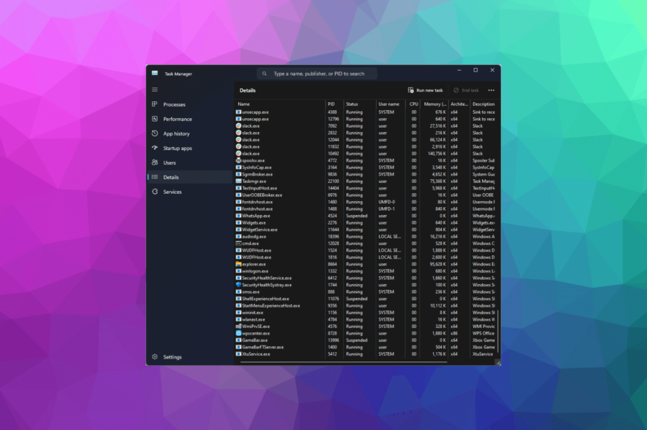Sort by the Memory column header
The height and width of the screenshot is (430, 647).
[434, 104]
